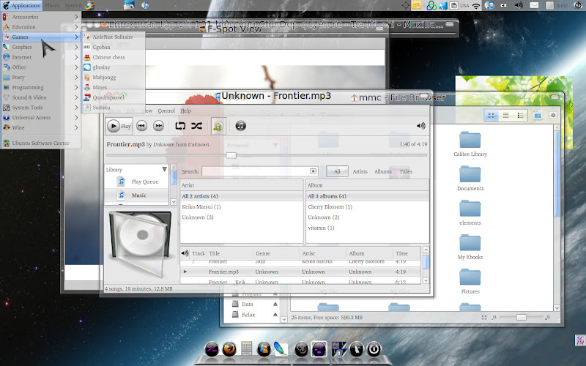Open the Help menu in Rhythmbox
Image resolution: width=586 pixels, height=366 pixels.
click(x=186, y=111)
